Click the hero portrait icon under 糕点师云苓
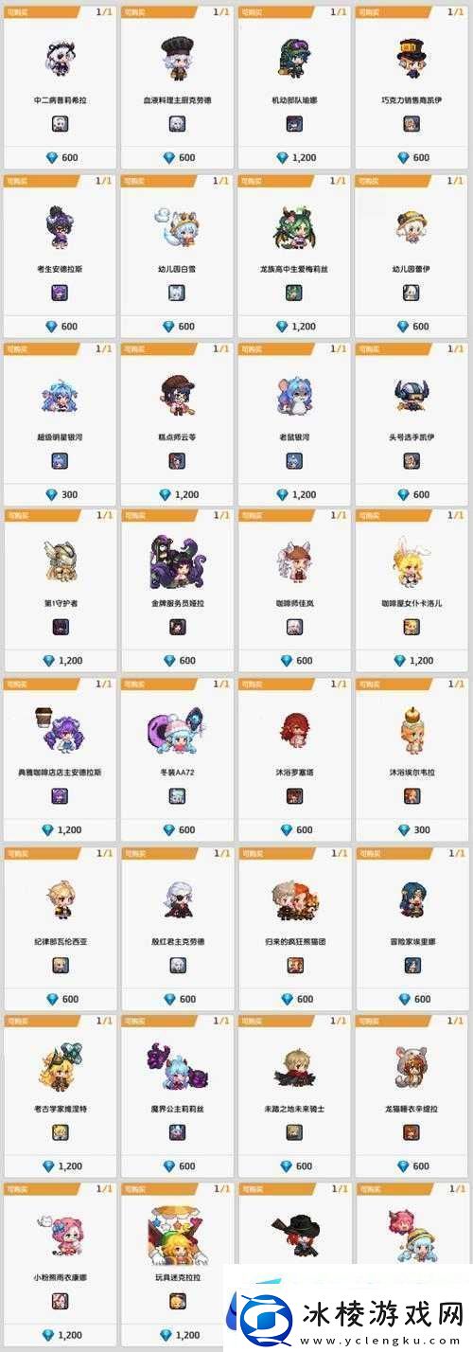Image resolution: width=473 pixels, height=1352 pixels. pos(177,461)
